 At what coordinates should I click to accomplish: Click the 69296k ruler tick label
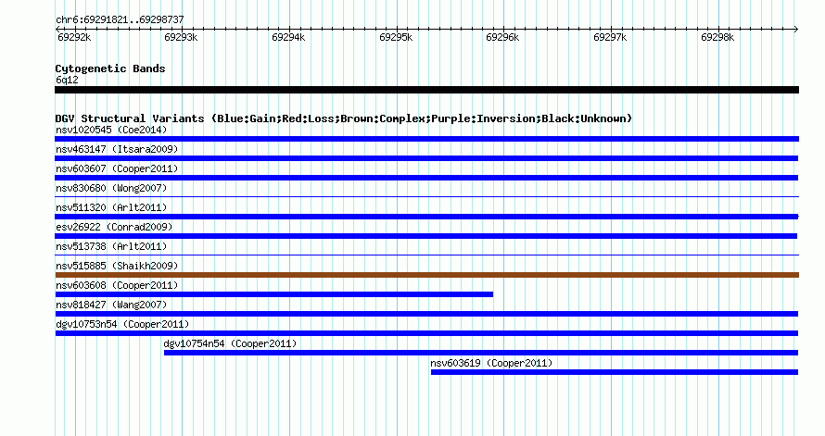pyautogui.click(x=502, y=37)
